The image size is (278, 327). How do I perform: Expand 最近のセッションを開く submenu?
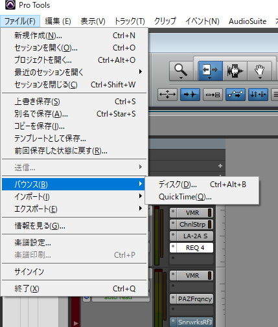[x=75, y=72]
